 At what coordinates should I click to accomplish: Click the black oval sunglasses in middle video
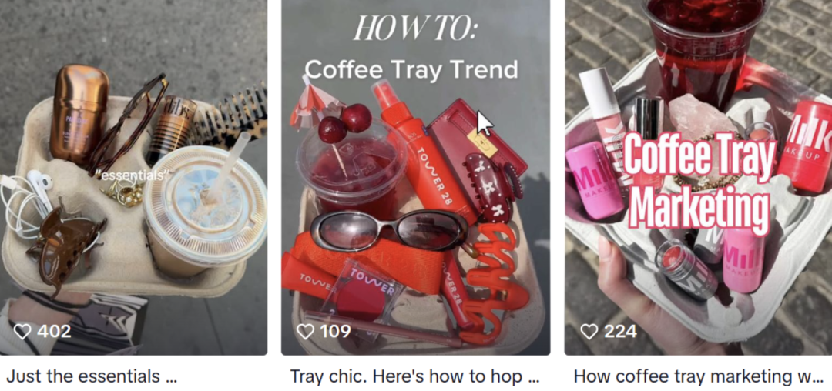390,230
